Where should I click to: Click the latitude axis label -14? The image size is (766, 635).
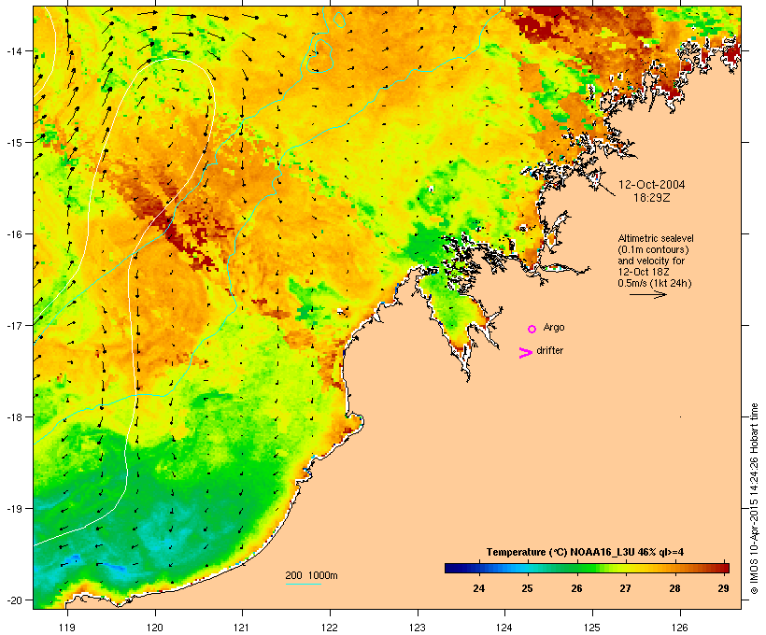[13, 50]
